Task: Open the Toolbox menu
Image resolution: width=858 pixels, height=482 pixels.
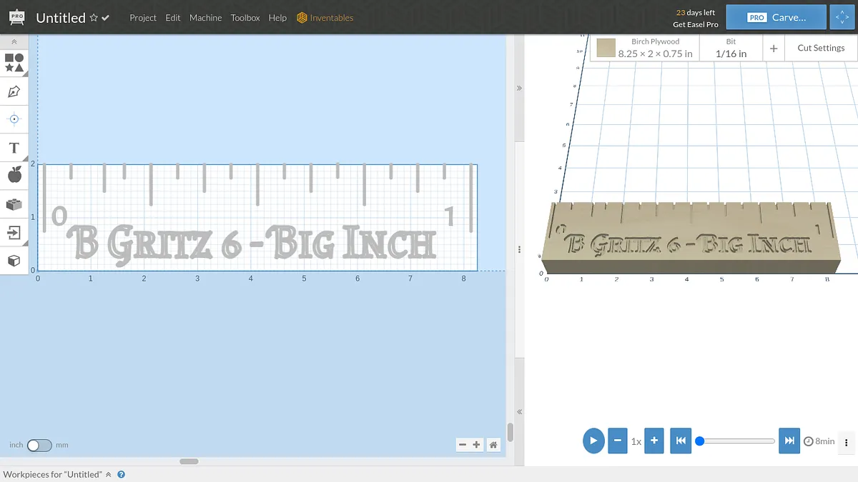Action: [x=245, y=18]
